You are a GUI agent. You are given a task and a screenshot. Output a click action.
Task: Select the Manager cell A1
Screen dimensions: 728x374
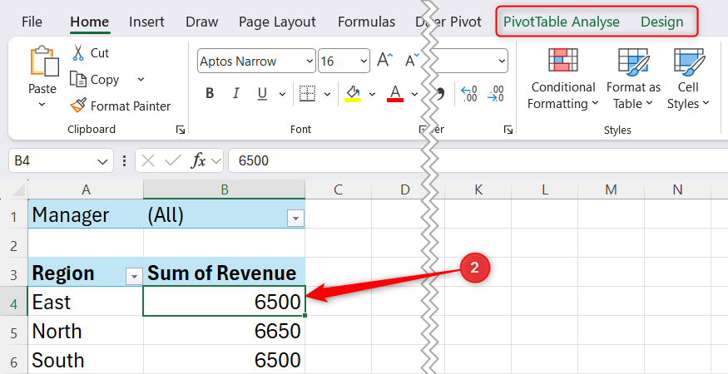(x=86, y=214)
